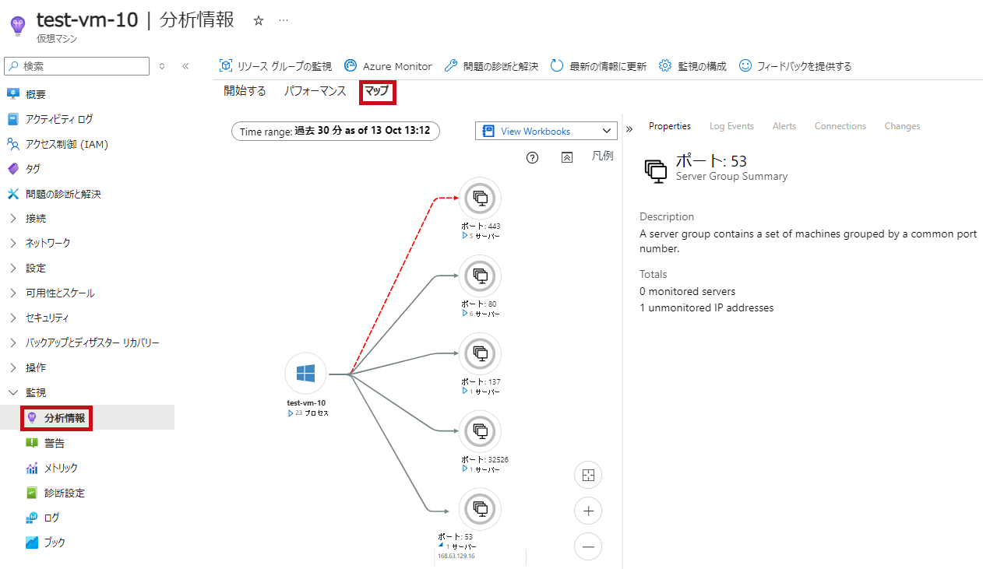
Task: Click 問題の診断と解決 in the toolbar
Action: (491, 66)
